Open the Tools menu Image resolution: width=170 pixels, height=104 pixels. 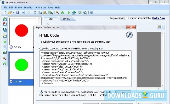[50, 8]
